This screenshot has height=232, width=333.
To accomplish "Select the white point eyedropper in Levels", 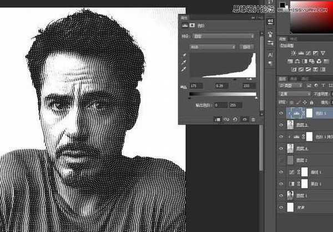I will point(185,70).
